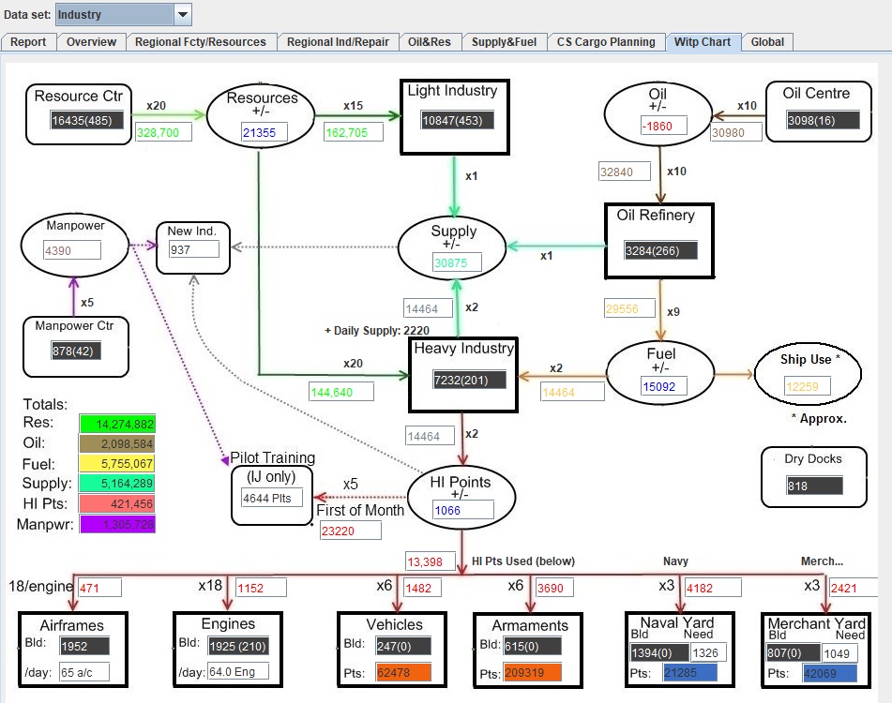Click the Naval Yard Pts value 21285
The width and height of the screenshot is (892, 703).
coord(690,673)
